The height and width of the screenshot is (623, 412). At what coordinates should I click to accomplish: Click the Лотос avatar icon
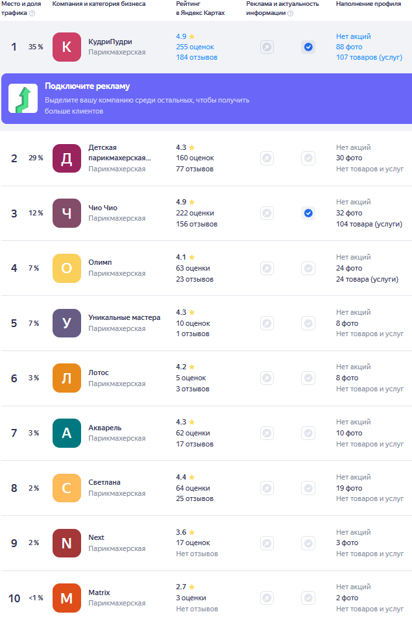click(x=67, y=378)
